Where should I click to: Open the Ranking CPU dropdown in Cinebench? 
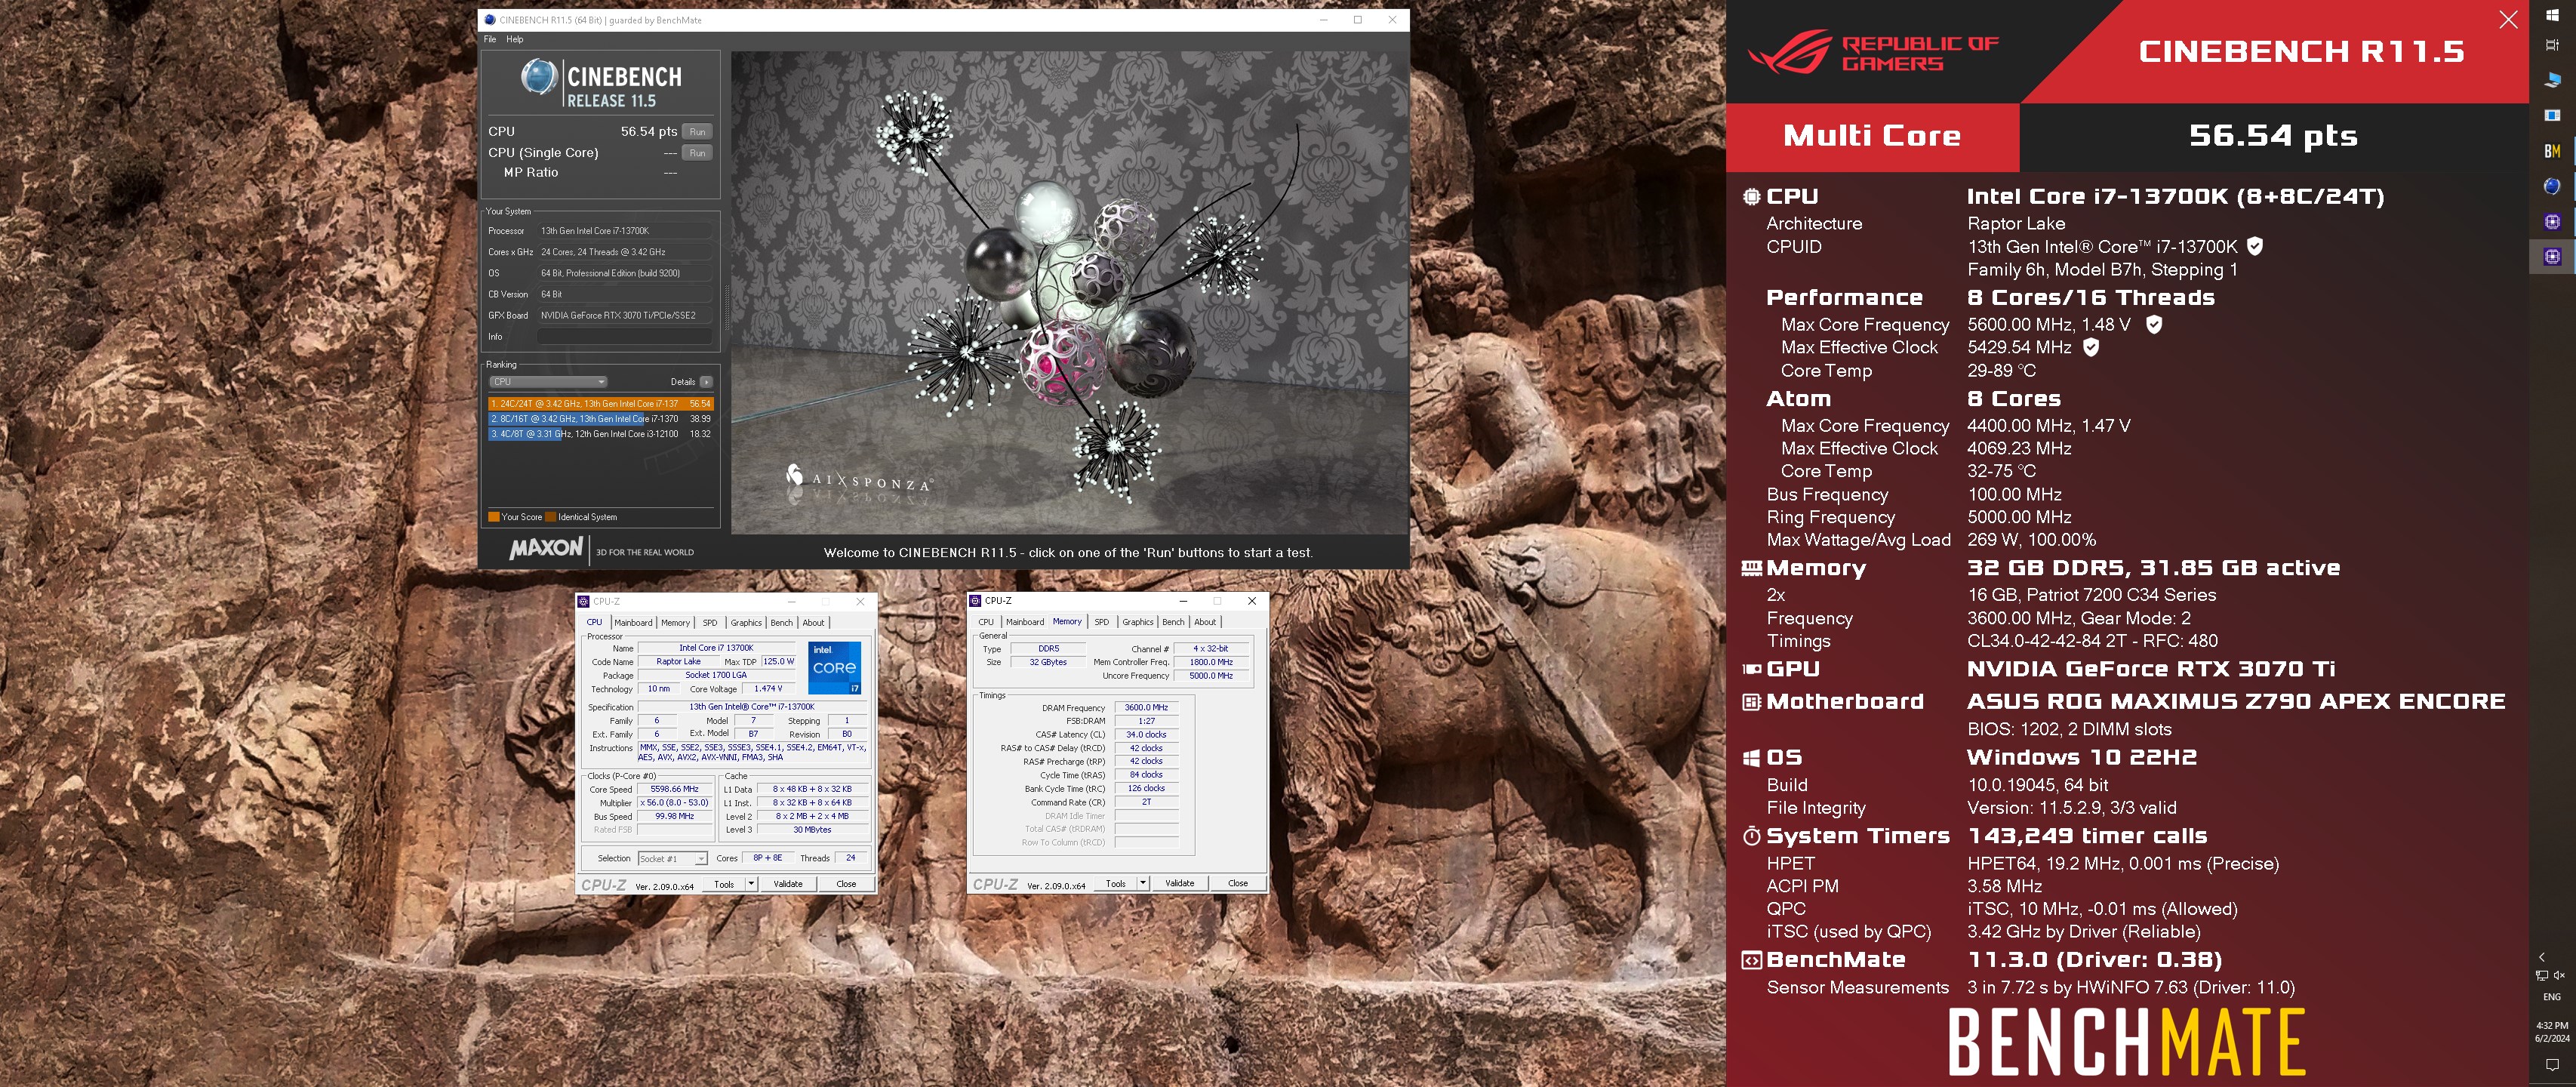tap(547, 382)
